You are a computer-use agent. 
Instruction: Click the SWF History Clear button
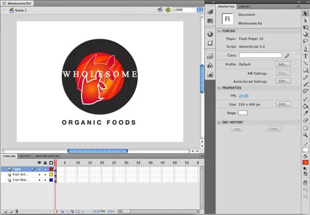pyautogui.click(x=273, y=129)
